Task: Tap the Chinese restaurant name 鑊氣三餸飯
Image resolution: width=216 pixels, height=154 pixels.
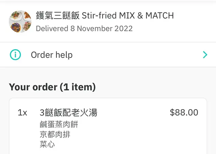Action: click(x=57, y=16)
